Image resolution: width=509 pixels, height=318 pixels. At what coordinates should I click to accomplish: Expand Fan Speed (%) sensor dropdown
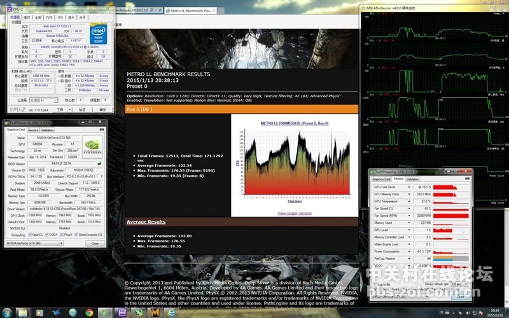pyautogui.click(x=409, y=209)
